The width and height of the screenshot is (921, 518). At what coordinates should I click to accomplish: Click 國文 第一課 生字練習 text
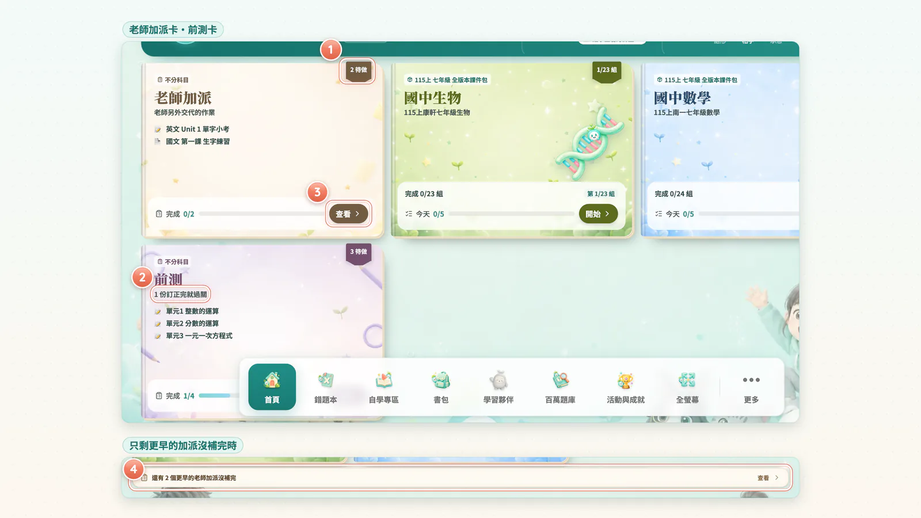click(x=197, y=141)
